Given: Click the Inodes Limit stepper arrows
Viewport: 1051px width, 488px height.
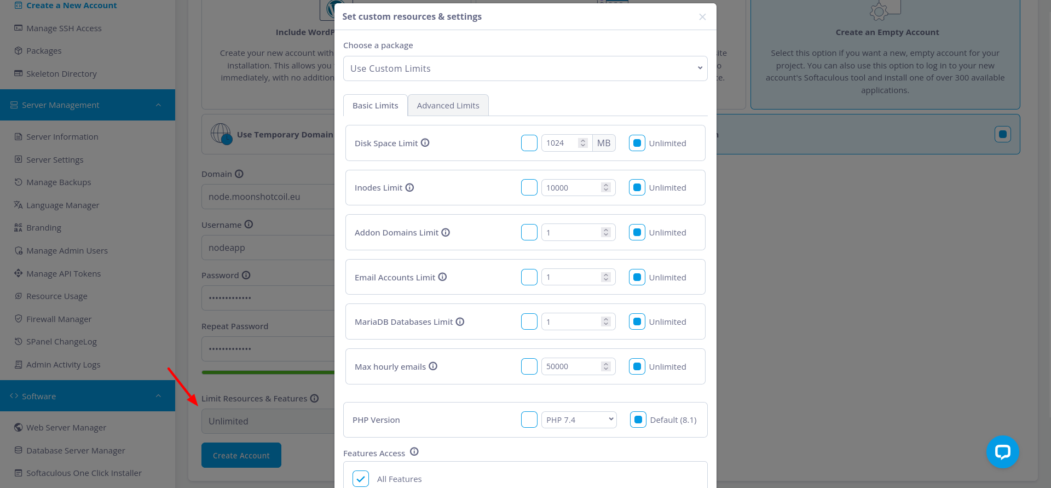Looking at the screenshot, I should 606,187.
